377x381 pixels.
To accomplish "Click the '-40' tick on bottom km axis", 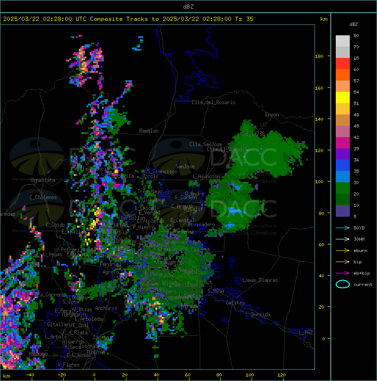I will pos(30,375).
